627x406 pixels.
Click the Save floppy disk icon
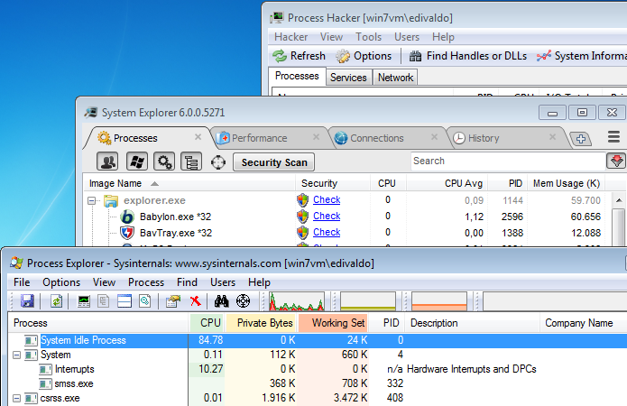[27, 300]
